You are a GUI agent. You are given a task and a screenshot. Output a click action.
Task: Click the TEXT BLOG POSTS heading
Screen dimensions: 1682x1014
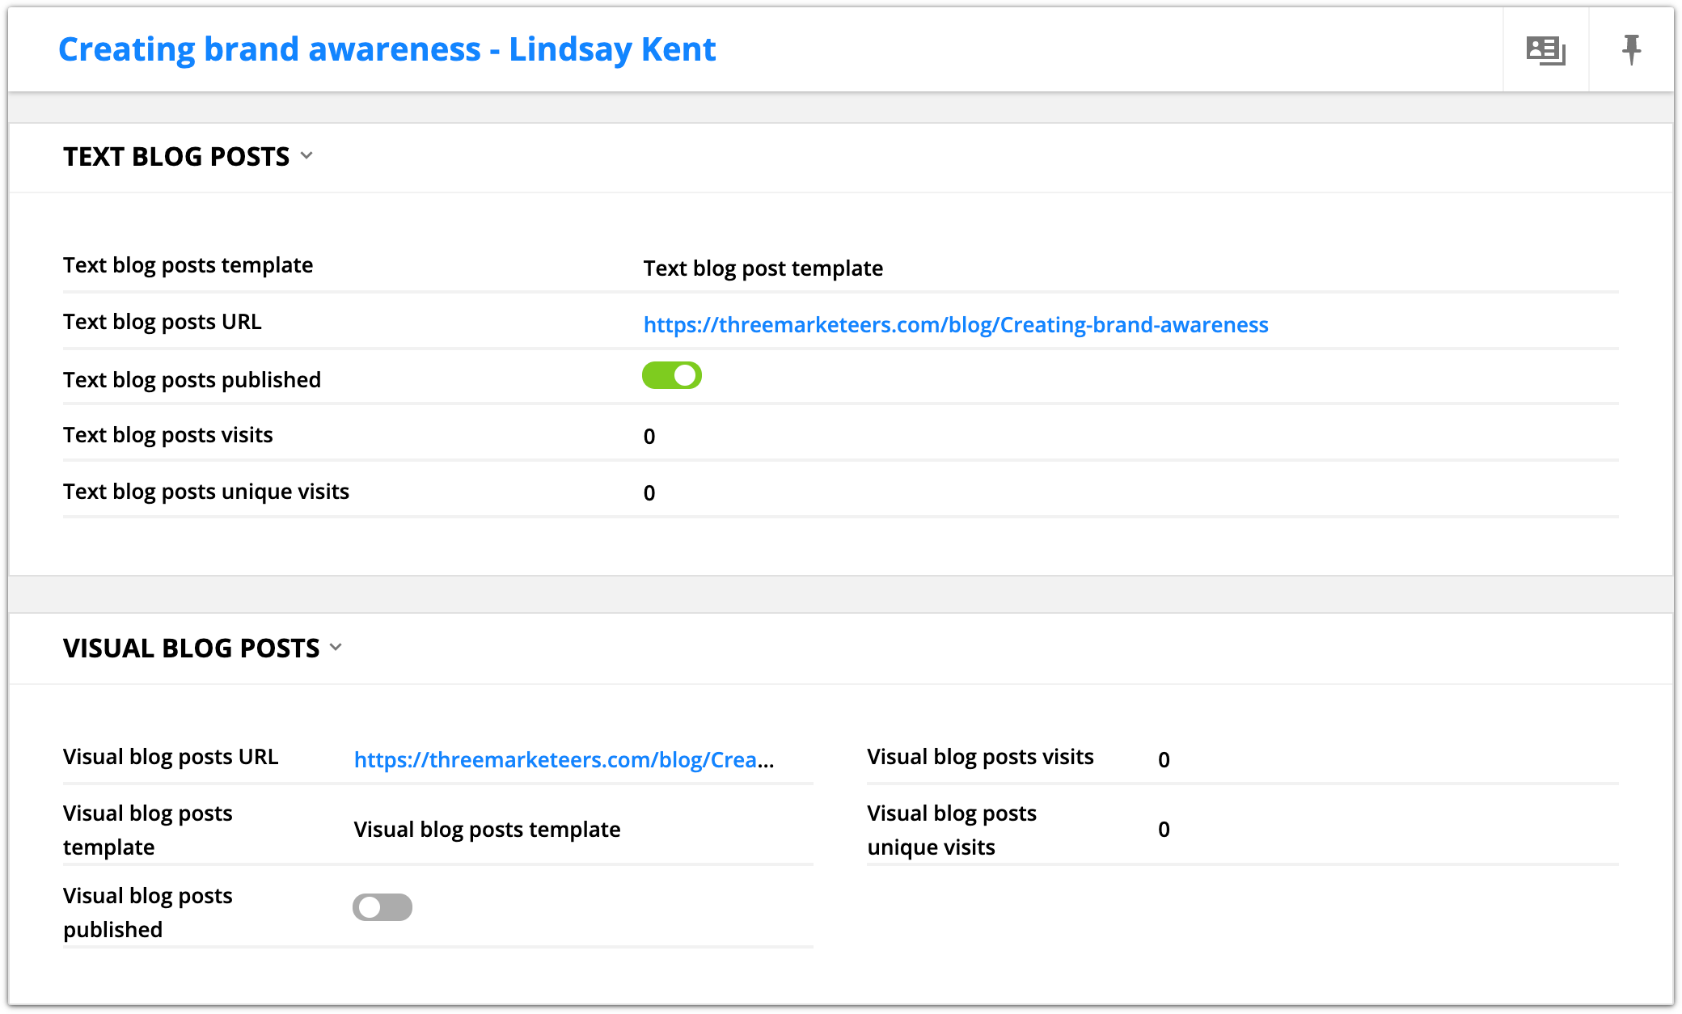coord(176,156)
